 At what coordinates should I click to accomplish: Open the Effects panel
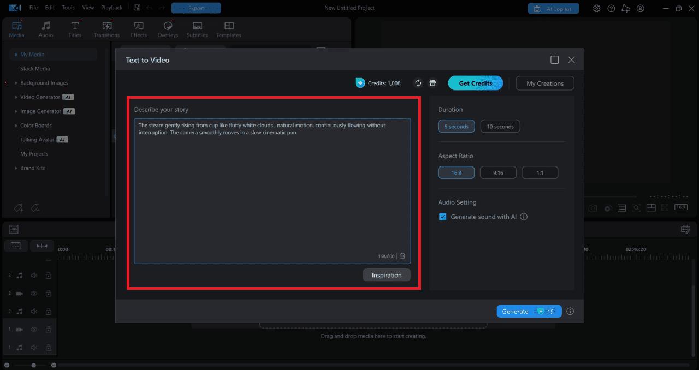click(x=138, y=28)
